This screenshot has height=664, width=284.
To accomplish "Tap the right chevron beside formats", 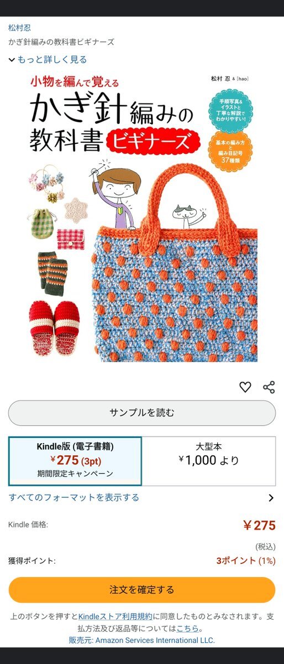I will 271,498.
